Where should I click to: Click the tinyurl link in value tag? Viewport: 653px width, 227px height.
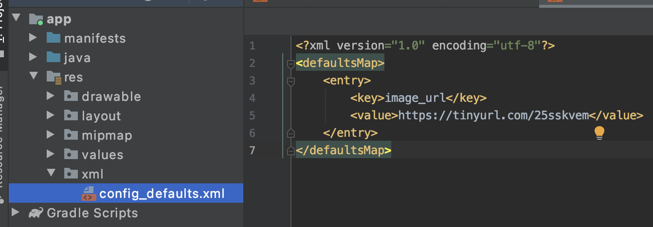click(493, 115)
